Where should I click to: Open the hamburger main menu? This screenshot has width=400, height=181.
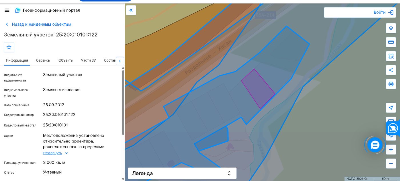tap(7, 10)
